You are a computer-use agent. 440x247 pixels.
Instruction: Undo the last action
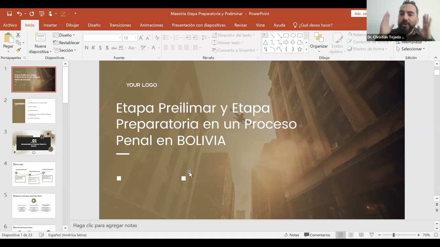pos(19,14)
